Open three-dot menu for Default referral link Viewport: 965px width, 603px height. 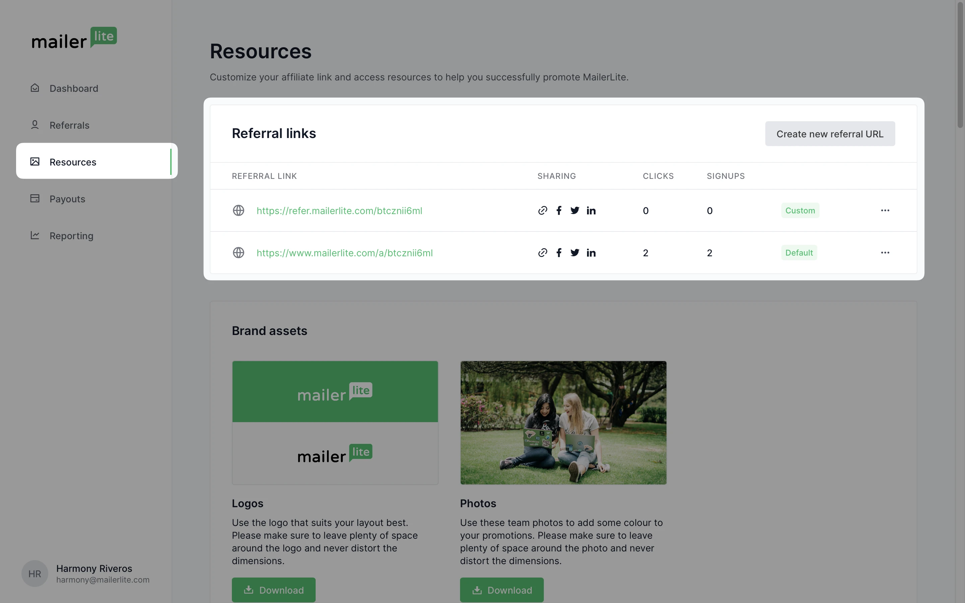pos(885,253)
